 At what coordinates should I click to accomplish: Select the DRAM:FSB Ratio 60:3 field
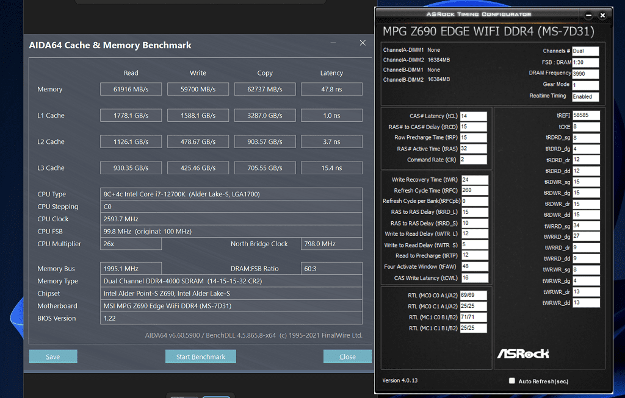(x=331, y=269)
